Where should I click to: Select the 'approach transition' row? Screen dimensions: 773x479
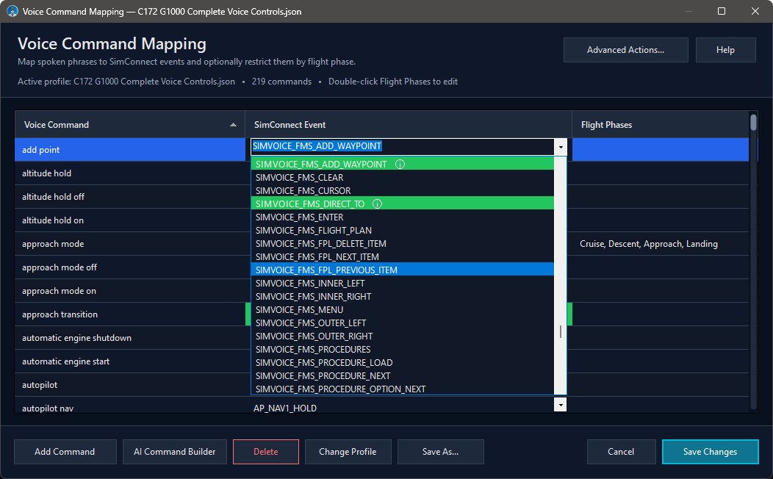tap(129, 314)
